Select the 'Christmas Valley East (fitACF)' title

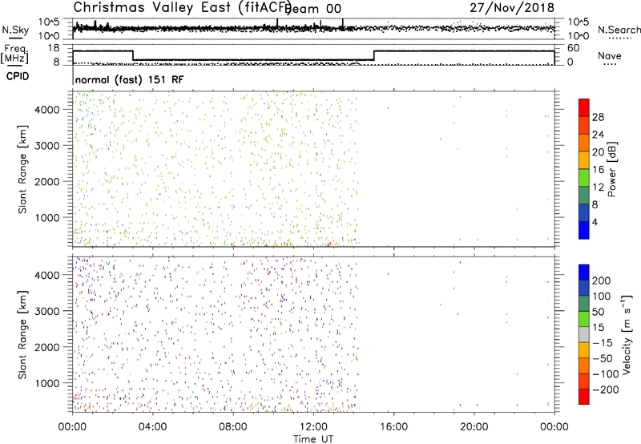(x=182, y=7)
